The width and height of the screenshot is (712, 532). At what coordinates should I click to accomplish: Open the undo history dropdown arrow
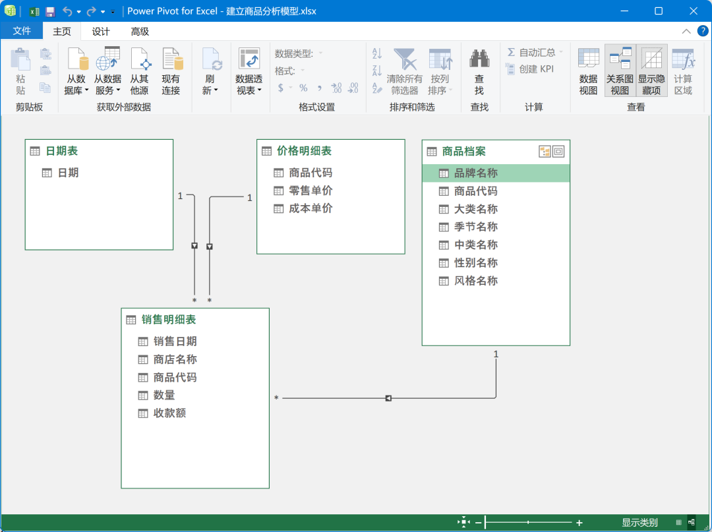click(79, 12)
